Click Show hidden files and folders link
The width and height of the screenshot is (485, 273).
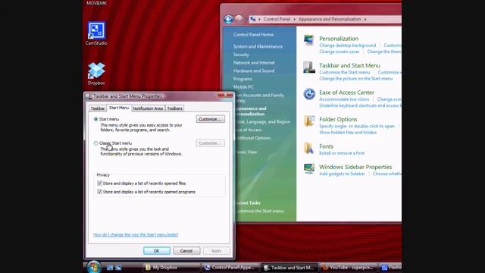pyautogui.click(x=348, y=133)
